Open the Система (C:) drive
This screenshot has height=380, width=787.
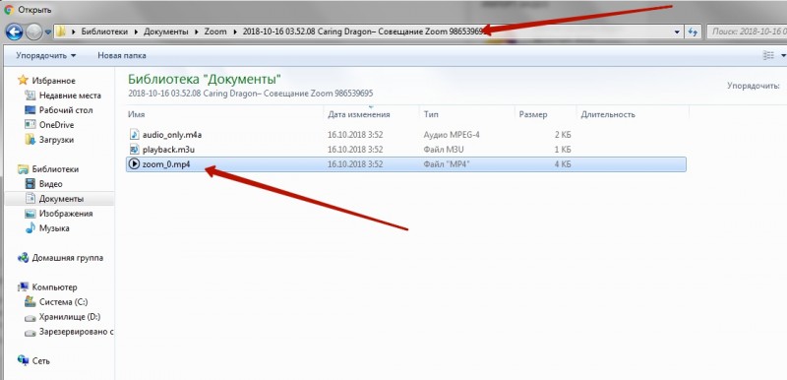pyautogui.click(x=63, y=302)
